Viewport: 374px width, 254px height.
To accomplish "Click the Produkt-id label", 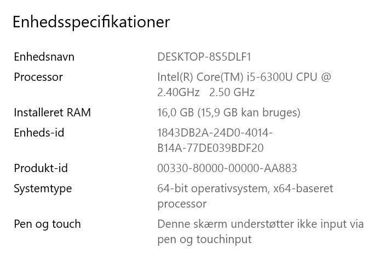I will coord(41,168).
